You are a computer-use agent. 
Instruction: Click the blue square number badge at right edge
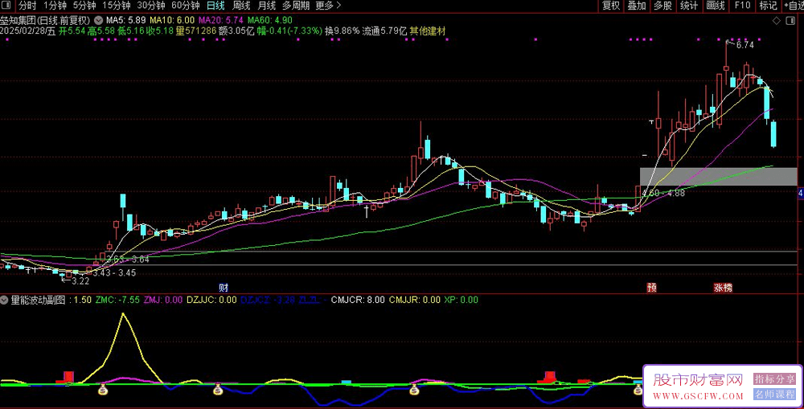(800, 194)
